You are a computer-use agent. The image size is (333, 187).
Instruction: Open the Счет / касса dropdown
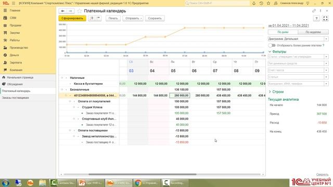[326, 70]
